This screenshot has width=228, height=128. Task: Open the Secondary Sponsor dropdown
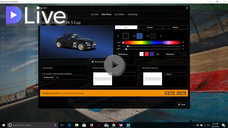click(x=175, y=74)
